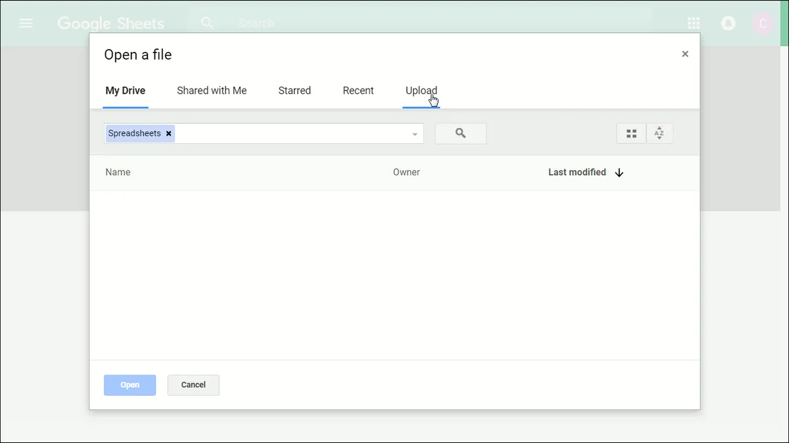Open the hamburger main menu
The width and height of the screenshot is (789, 443).
[x=26, y=23]
